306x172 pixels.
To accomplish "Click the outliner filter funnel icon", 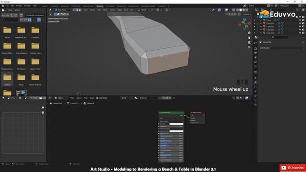I will (x=297, y=10).
